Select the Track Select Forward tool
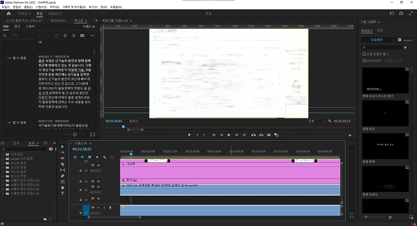Image resolution: width=417 pixels, height=226 pixels. click(x=63, y=152)
